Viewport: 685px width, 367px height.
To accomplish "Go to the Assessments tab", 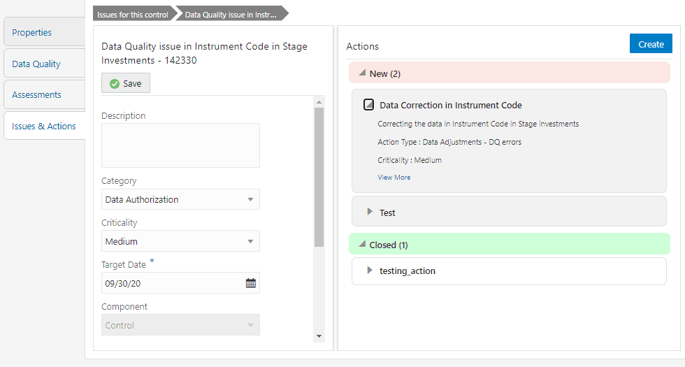I will point(36,95).
